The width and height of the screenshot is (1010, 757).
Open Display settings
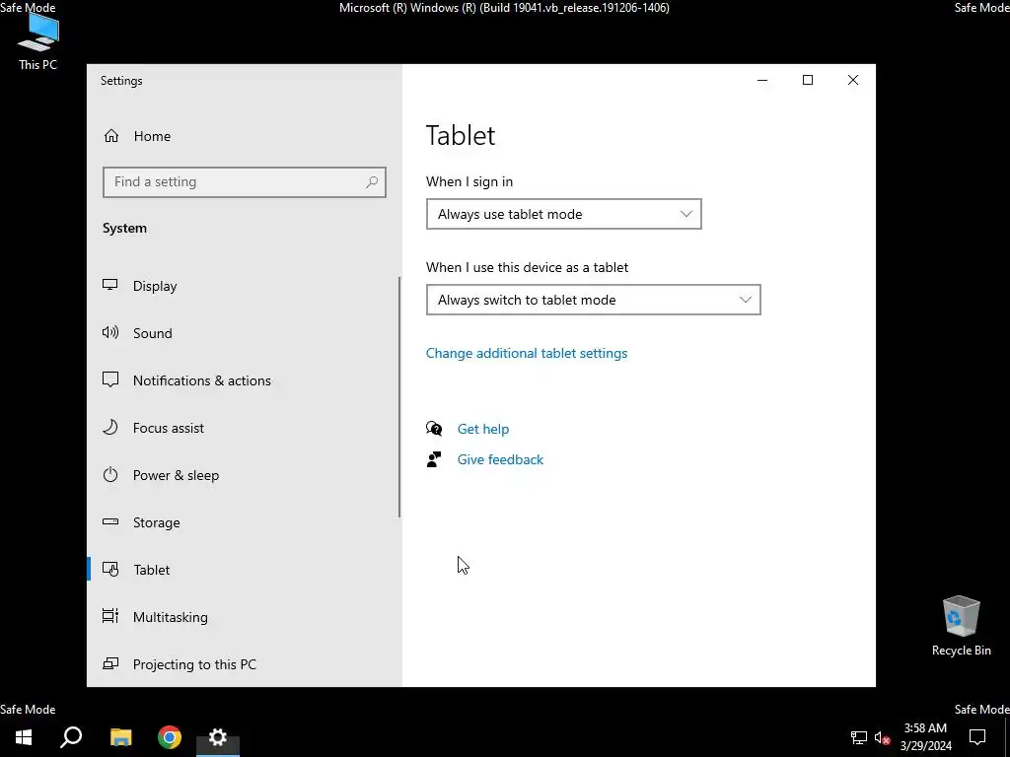pyautogui.click(x=243, y=286)
